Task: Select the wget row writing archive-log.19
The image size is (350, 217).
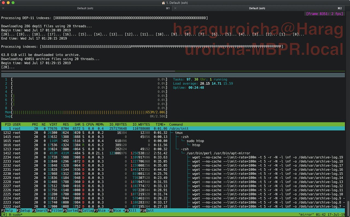Action: [173, 157]
